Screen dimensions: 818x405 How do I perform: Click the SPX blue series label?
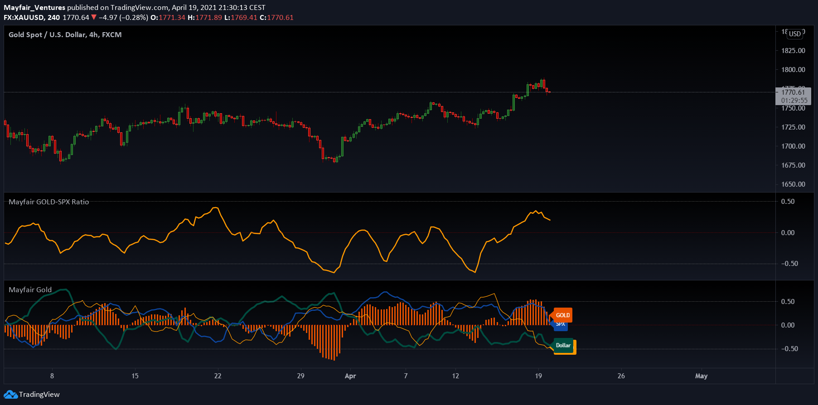coord(561,324)
